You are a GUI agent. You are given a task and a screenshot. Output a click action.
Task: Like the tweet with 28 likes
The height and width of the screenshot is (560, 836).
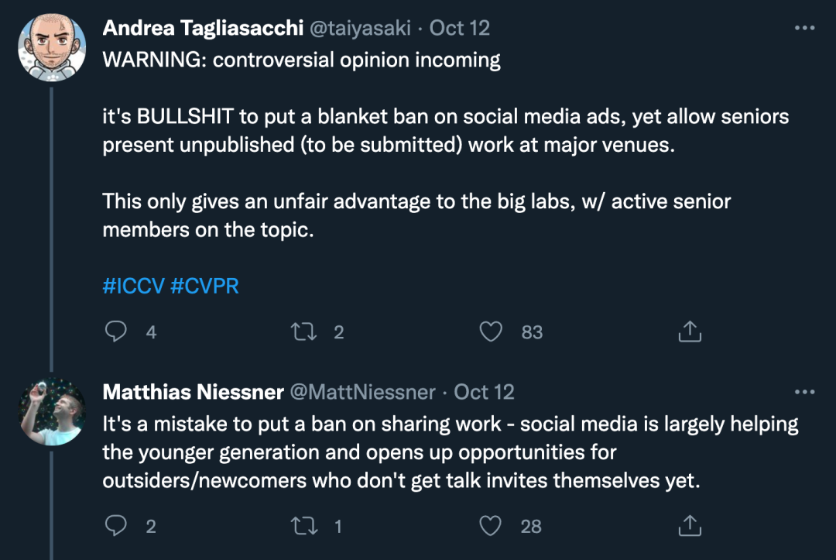coord(492,527)
